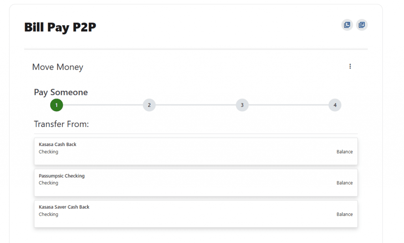Click Balance on the Passumpsic Checking card
The width and height of the screenshot is (404, 243).
(x=344, y=183)
